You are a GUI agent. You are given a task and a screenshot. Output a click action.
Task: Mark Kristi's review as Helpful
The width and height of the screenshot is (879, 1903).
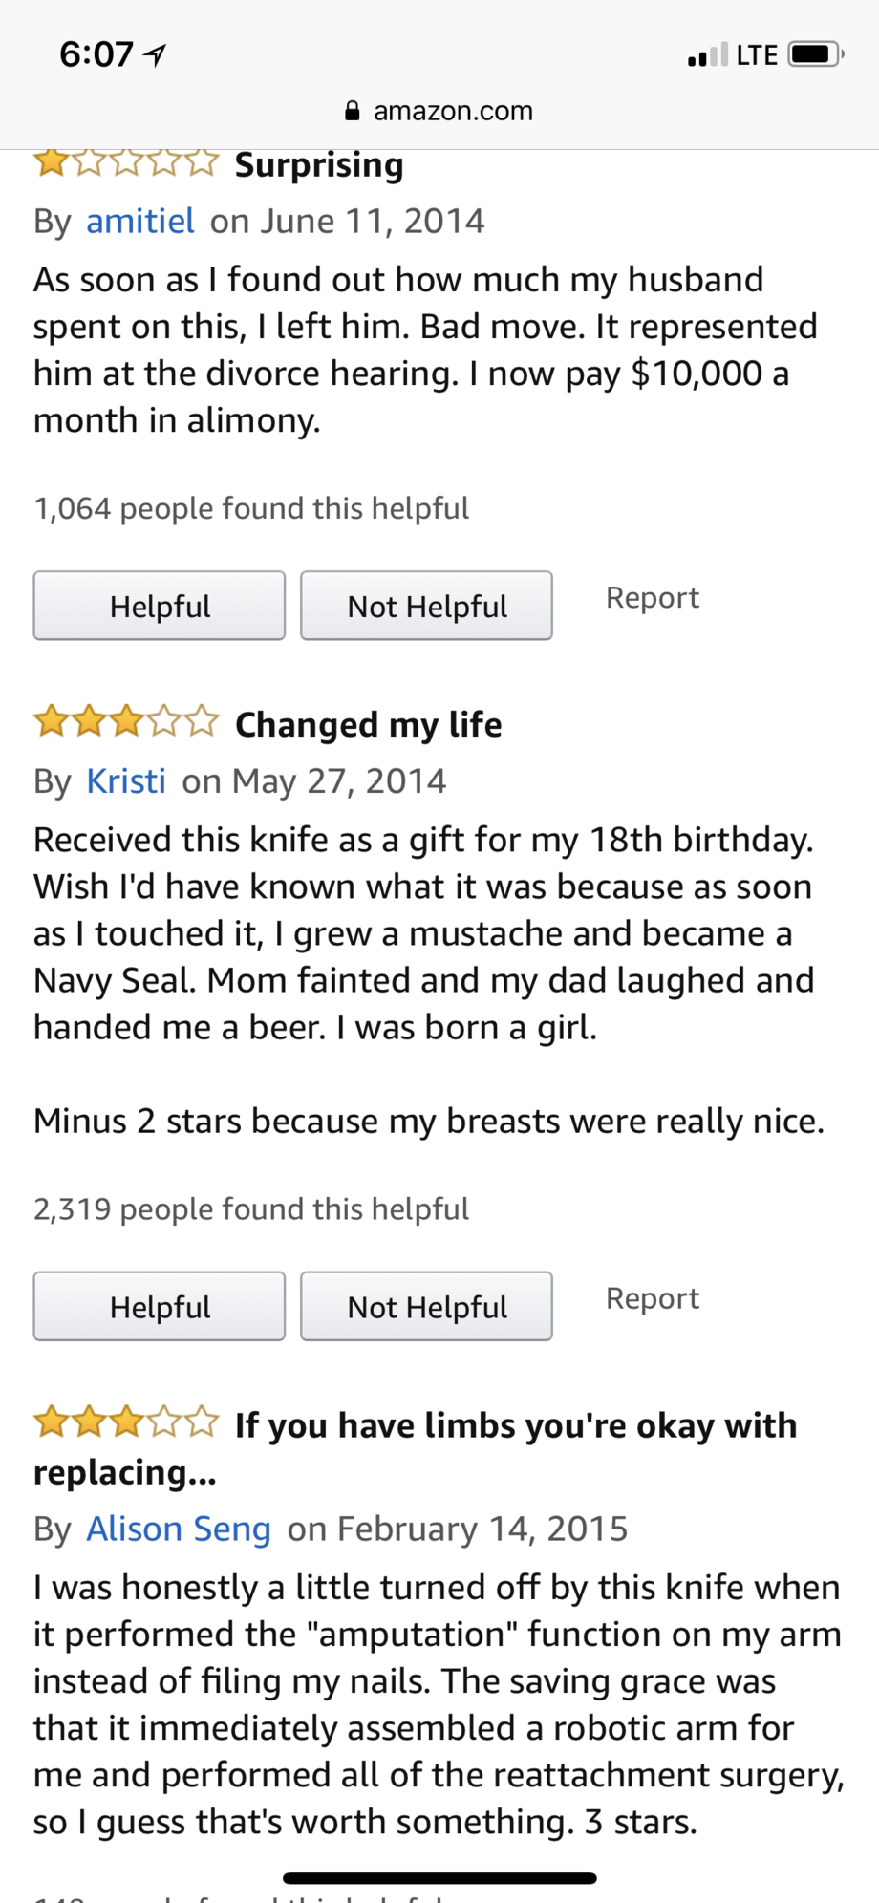160,1306
